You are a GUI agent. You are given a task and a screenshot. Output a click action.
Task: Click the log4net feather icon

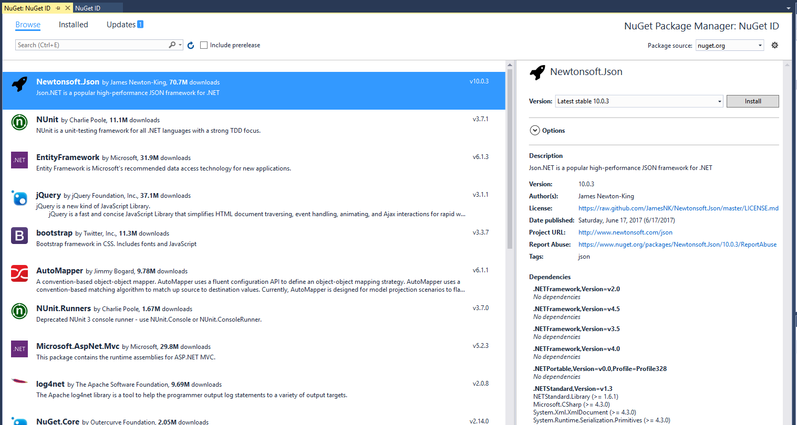pyautogui.click(x=19, y=385)
